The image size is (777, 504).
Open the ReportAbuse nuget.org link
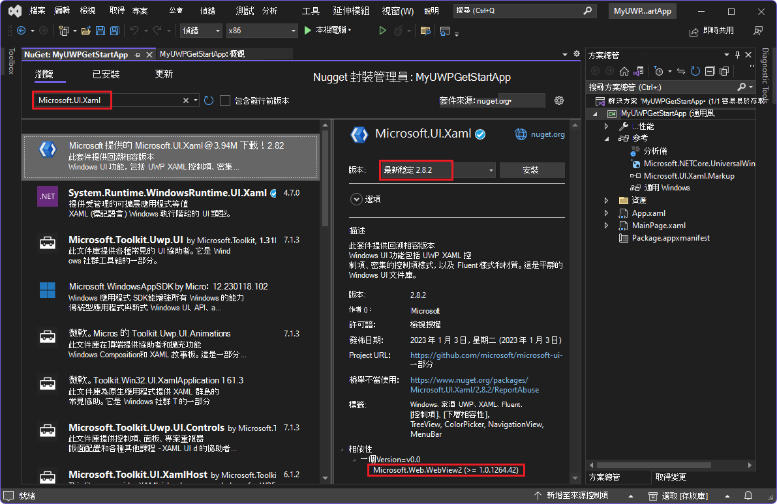474,385
